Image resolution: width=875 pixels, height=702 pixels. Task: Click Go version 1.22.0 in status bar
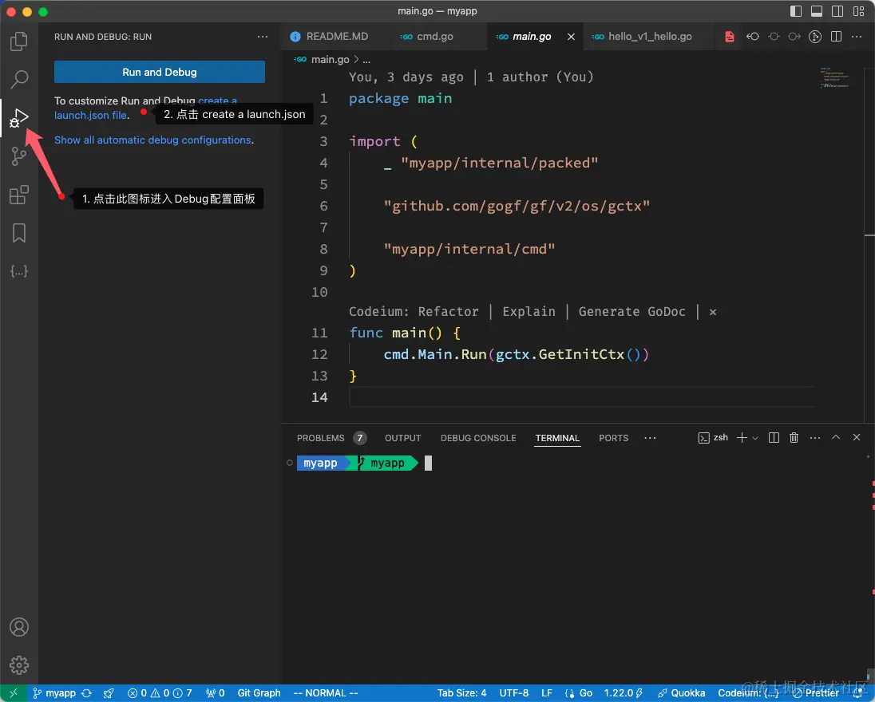[x=623, y=693]
